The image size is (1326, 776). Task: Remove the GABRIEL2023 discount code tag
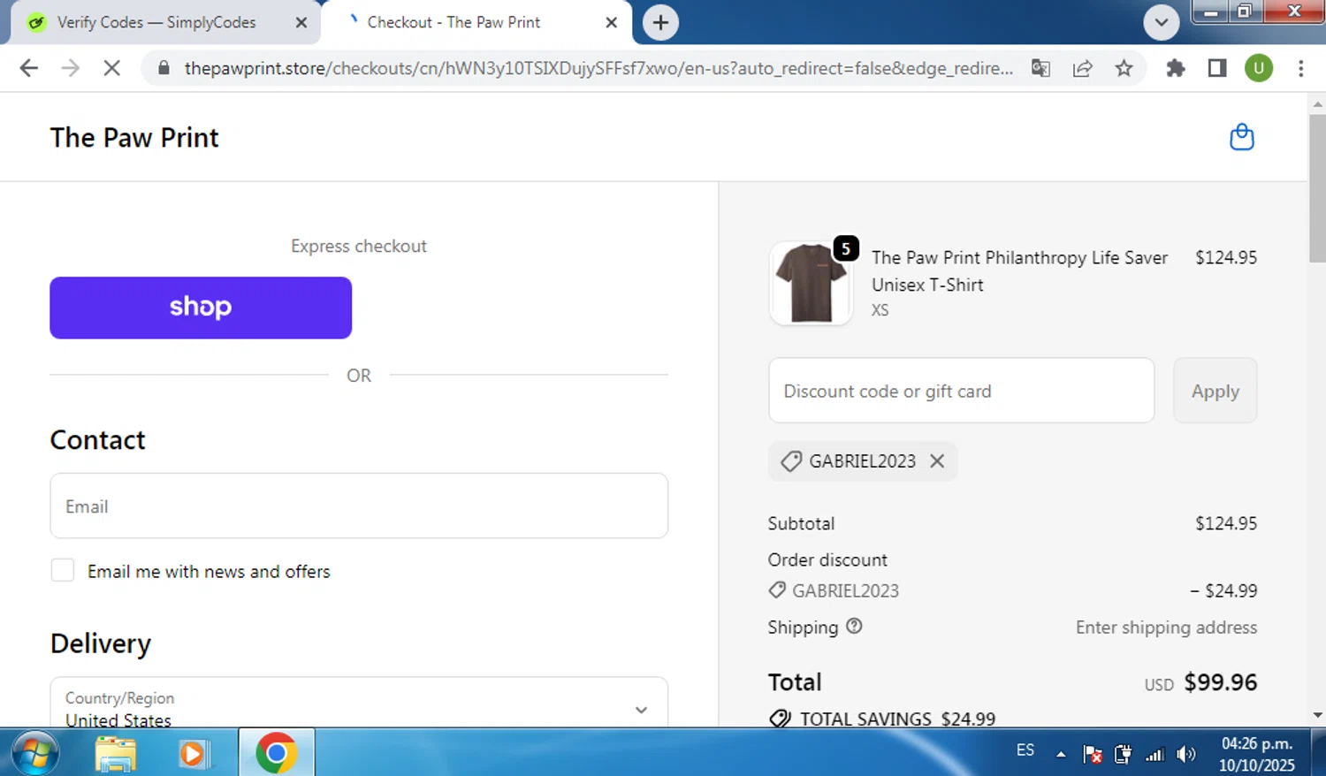tap(937, 460)
